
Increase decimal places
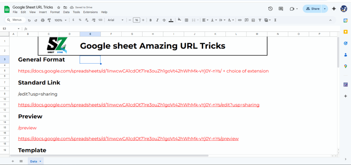(x=94, y=20)
